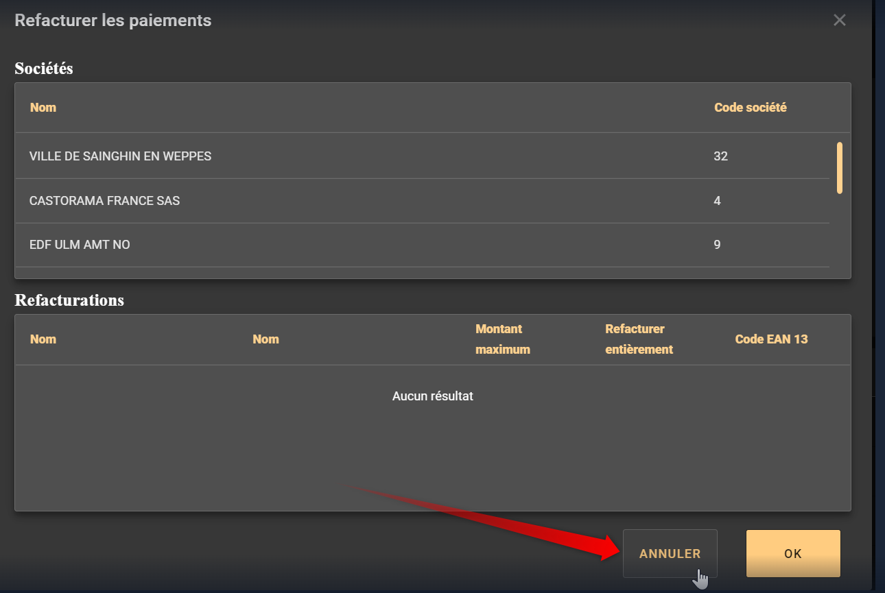The height and width of the screenshot is (593, 885).
Task: Click the first Nom header in Refacturations
Action: (43, 339)
